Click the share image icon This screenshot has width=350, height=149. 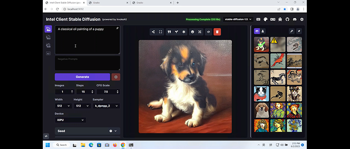(x=153, y=32)
